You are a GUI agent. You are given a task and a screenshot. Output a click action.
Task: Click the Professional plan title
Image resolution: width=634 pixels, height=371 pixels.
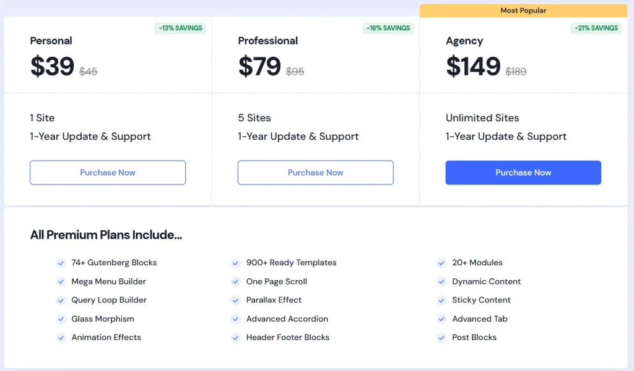pyautogui.click(x=267, y=41)
